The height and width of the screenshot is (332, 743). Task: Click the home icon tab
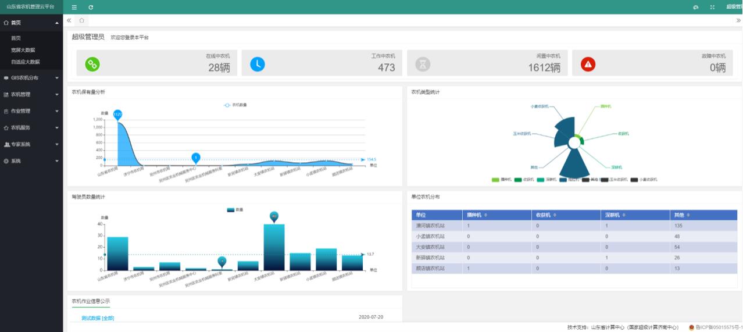tap(82, 20)
